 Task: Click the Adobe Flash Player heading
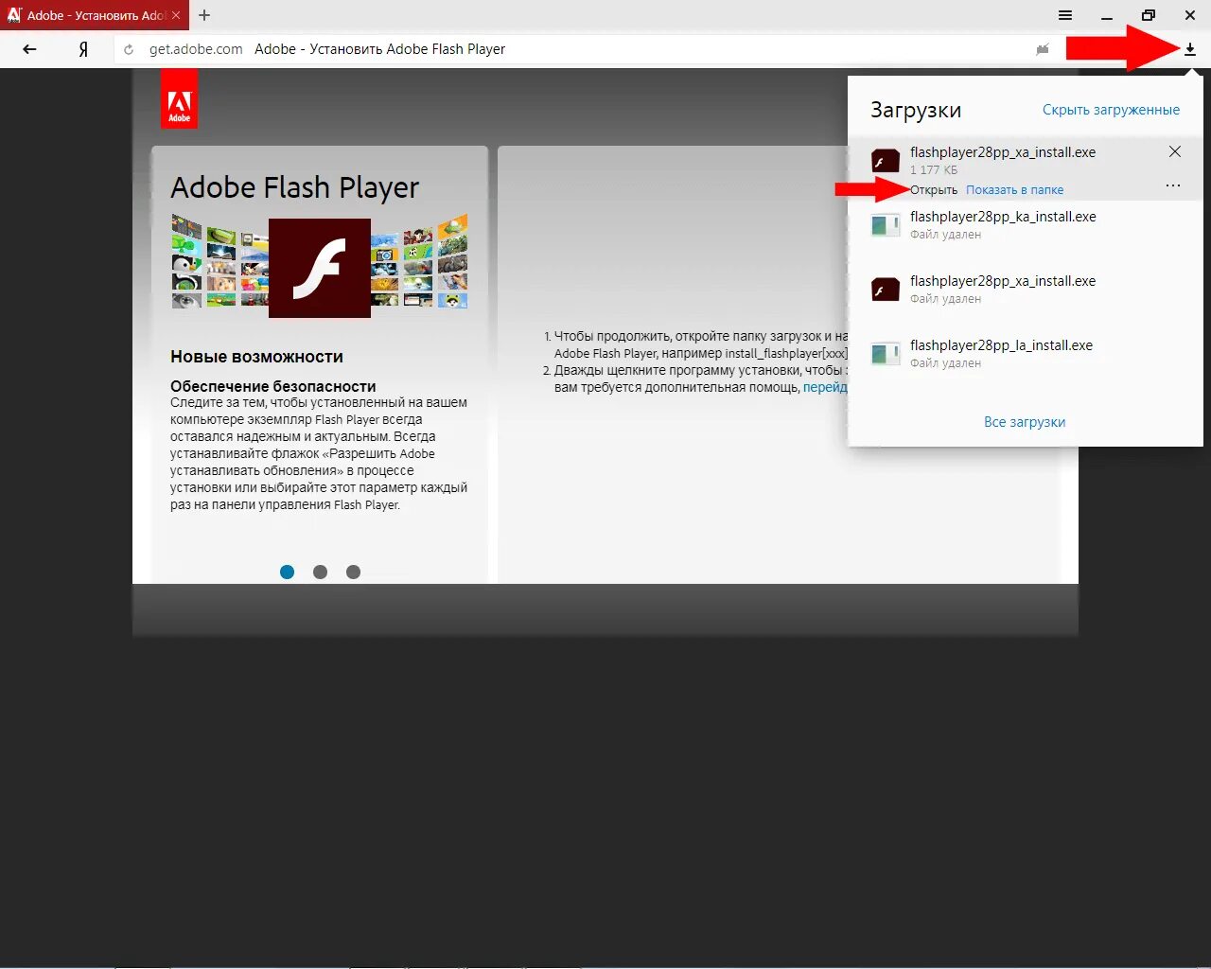[x=294, y=187]
